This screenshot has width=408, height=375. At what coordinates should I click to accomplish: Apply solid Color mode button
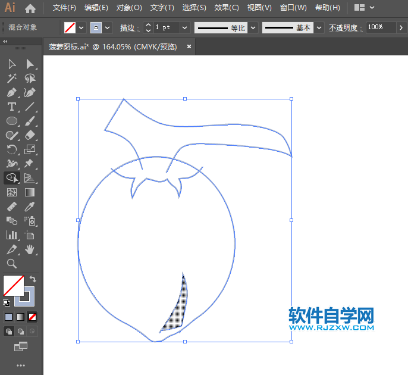(8, 317)
